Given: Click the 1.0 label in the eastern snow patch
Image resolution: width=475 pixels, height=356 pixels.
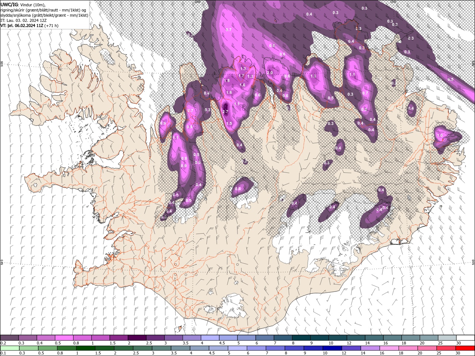Looking at the screenshot, I should point(440,136).
